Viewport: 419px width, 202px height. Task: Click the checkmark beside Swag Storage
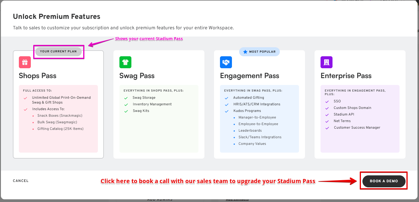126,98
